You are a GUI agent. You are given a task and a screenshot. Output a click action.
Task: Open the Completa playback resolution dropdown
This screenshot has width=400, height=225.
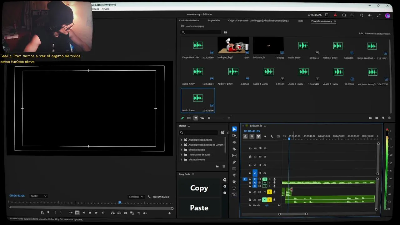[136, 197]
